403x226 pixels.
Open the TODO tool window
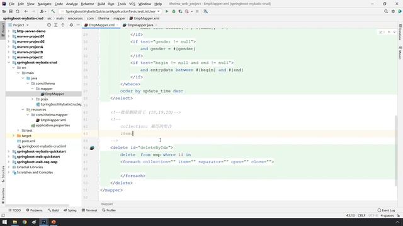click(x=14, y=210)
